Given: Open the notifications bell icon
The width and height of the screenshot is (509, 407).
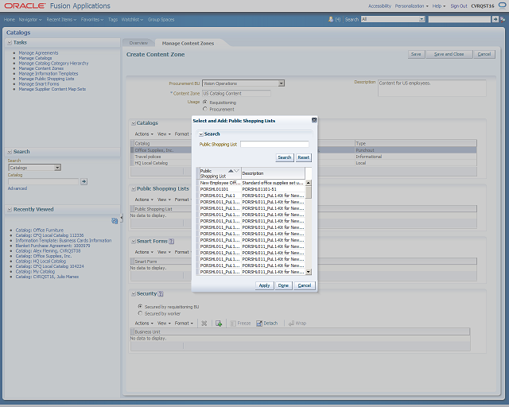Looking at the screenshot, I should click(x=331, y=19).
